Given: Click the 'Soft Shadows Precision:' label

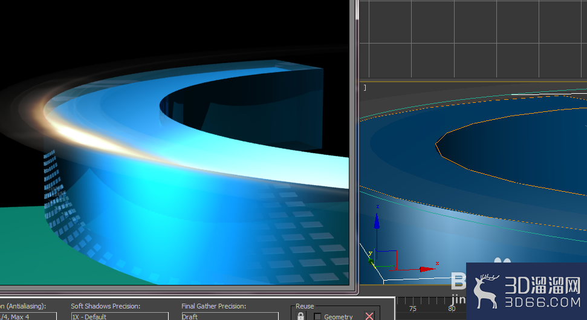Looking at the screenshot, I should pos(106,306).
